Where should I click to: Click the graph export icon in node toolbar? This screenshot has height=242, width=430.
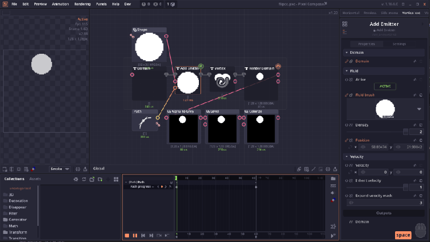point(335,169)
